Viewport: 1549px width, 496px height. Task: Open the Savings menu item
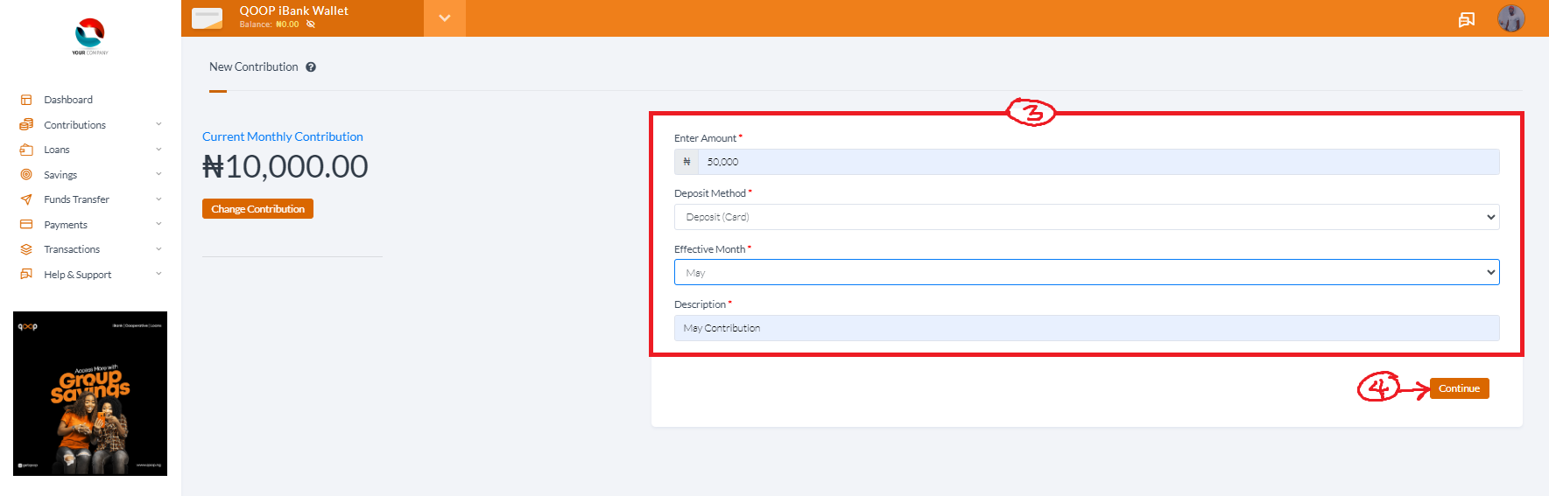click(x=60, y=175)
